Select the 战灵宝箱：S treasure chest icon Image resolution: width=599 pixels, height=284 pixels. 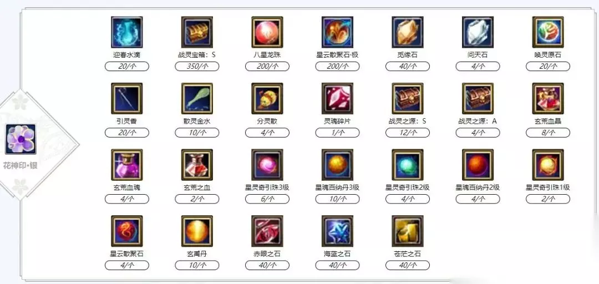[x=197, y=32]
